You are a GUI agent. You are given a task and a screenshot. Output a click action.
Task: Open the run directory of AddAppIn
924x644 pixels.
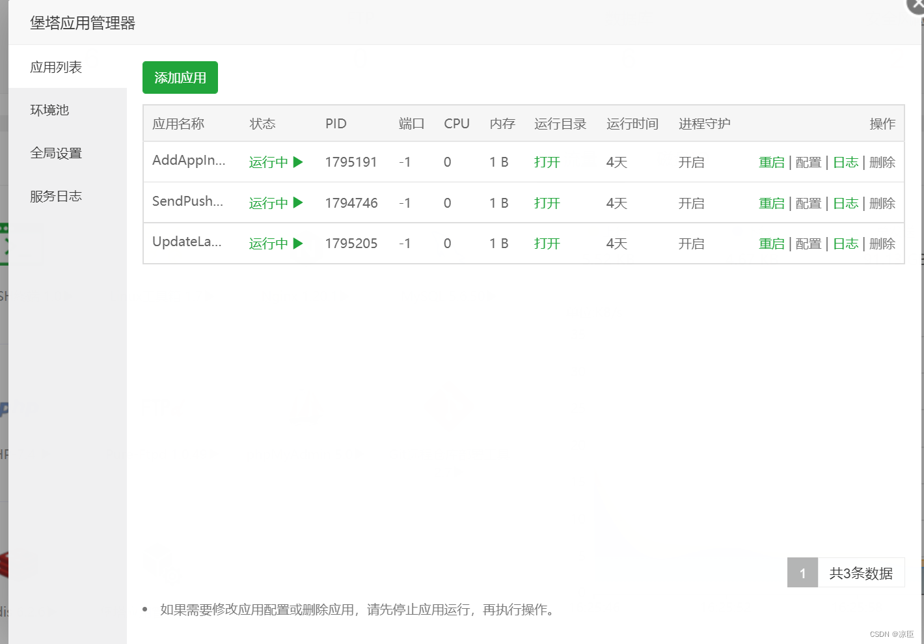tap(547, 162)
